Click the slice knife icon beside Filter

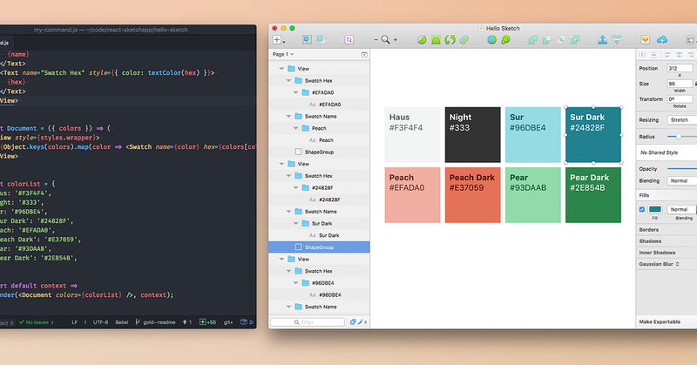coord(361,321)
